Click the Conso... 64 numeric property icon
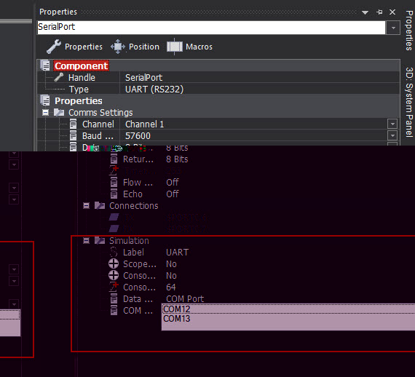The width and height of the screenshot is (415, 377). [114, 287]
